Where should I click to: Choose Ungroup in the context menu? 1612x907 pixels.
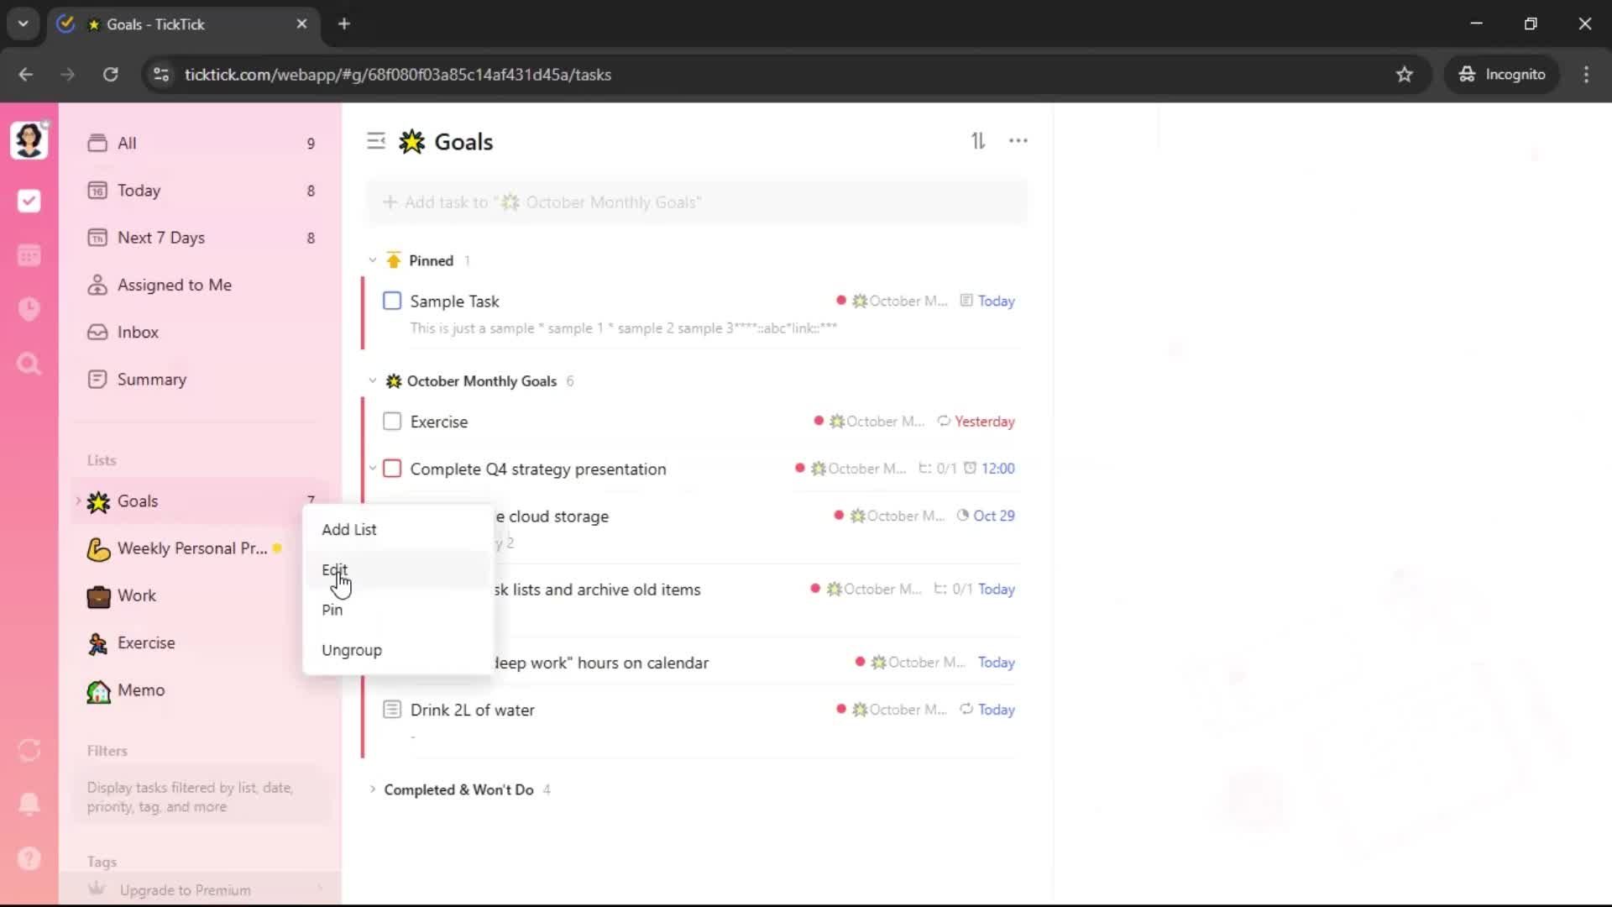351,650
